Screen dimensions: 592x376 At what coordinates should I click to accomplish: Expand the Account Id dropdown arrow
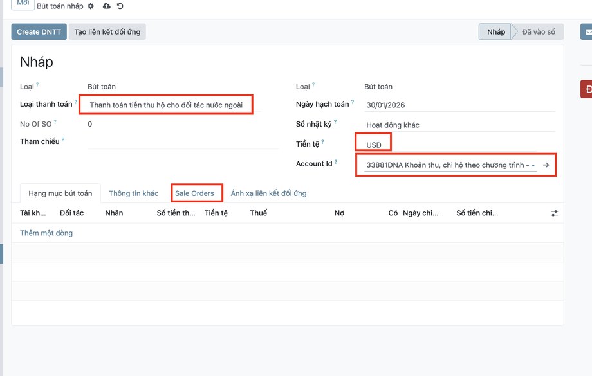533,165
